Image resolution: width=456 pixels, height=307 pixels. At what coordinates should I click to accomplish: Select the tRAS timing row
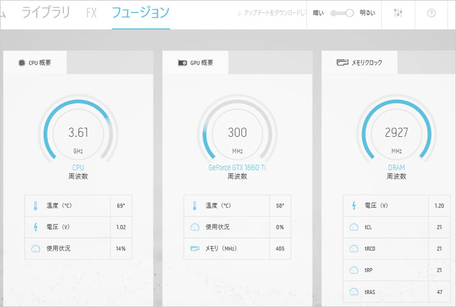[395, 292]
